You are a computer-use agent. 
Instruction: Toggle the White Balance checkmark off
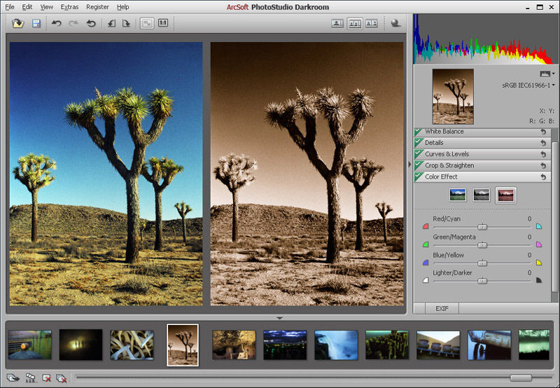(419, 132)
